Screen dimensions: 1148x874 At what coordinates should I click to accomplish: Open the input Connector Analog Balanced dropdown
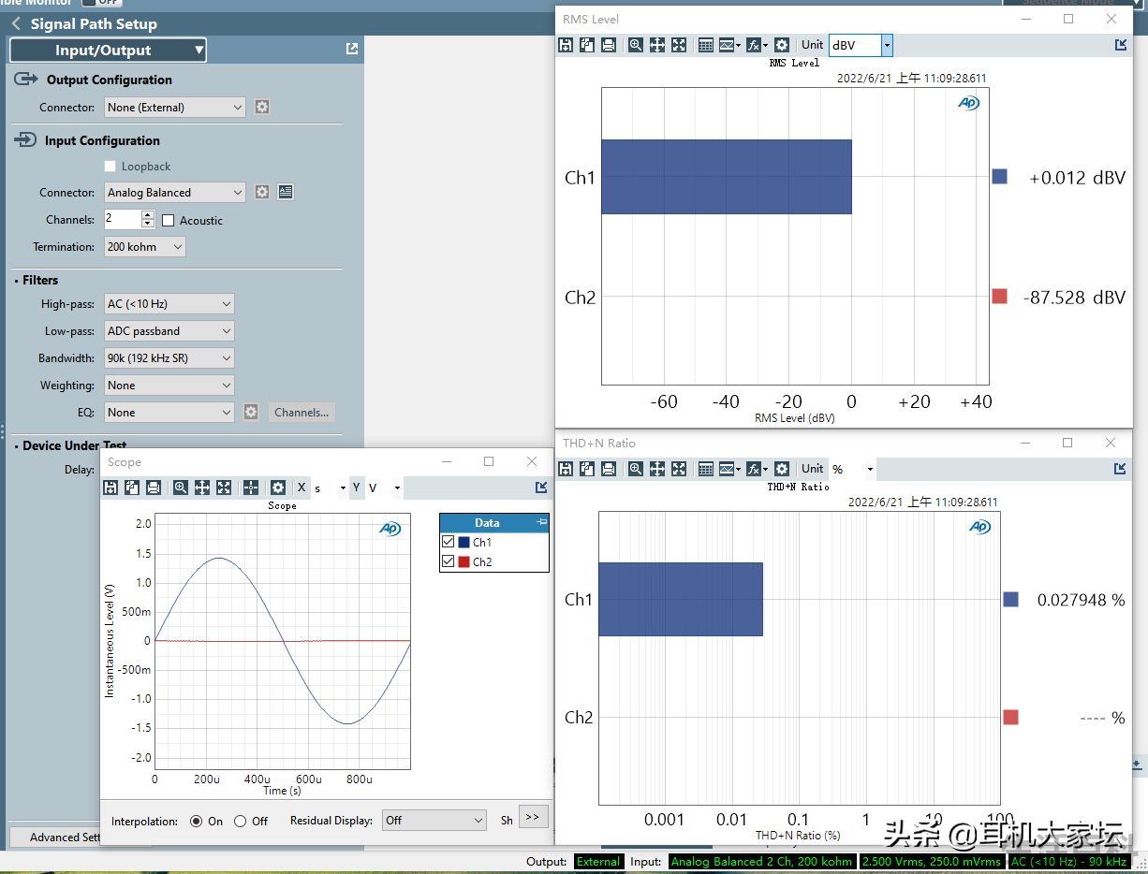(x=175, y=193)
